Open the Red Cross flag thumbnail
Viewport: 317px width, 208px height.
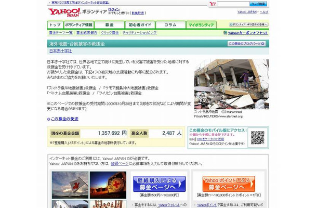[70, 183]
